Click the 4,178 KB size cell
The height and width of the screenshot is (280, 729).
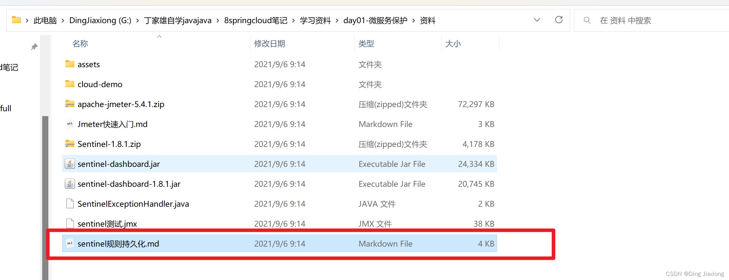point(478,144)
